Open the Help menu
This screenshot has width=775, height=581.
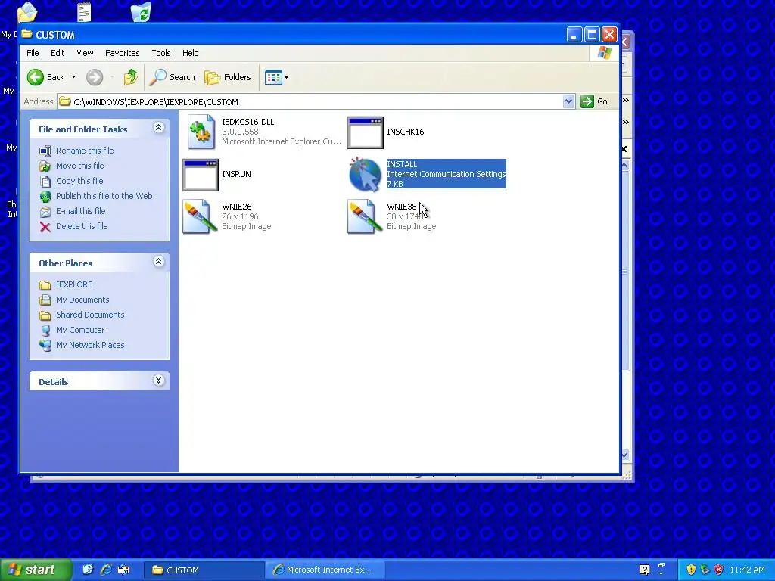(190, 53)
